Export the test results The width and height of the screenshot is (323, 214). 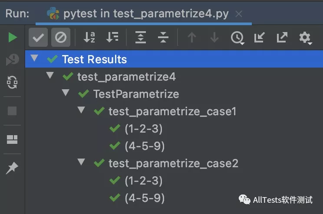282,38
